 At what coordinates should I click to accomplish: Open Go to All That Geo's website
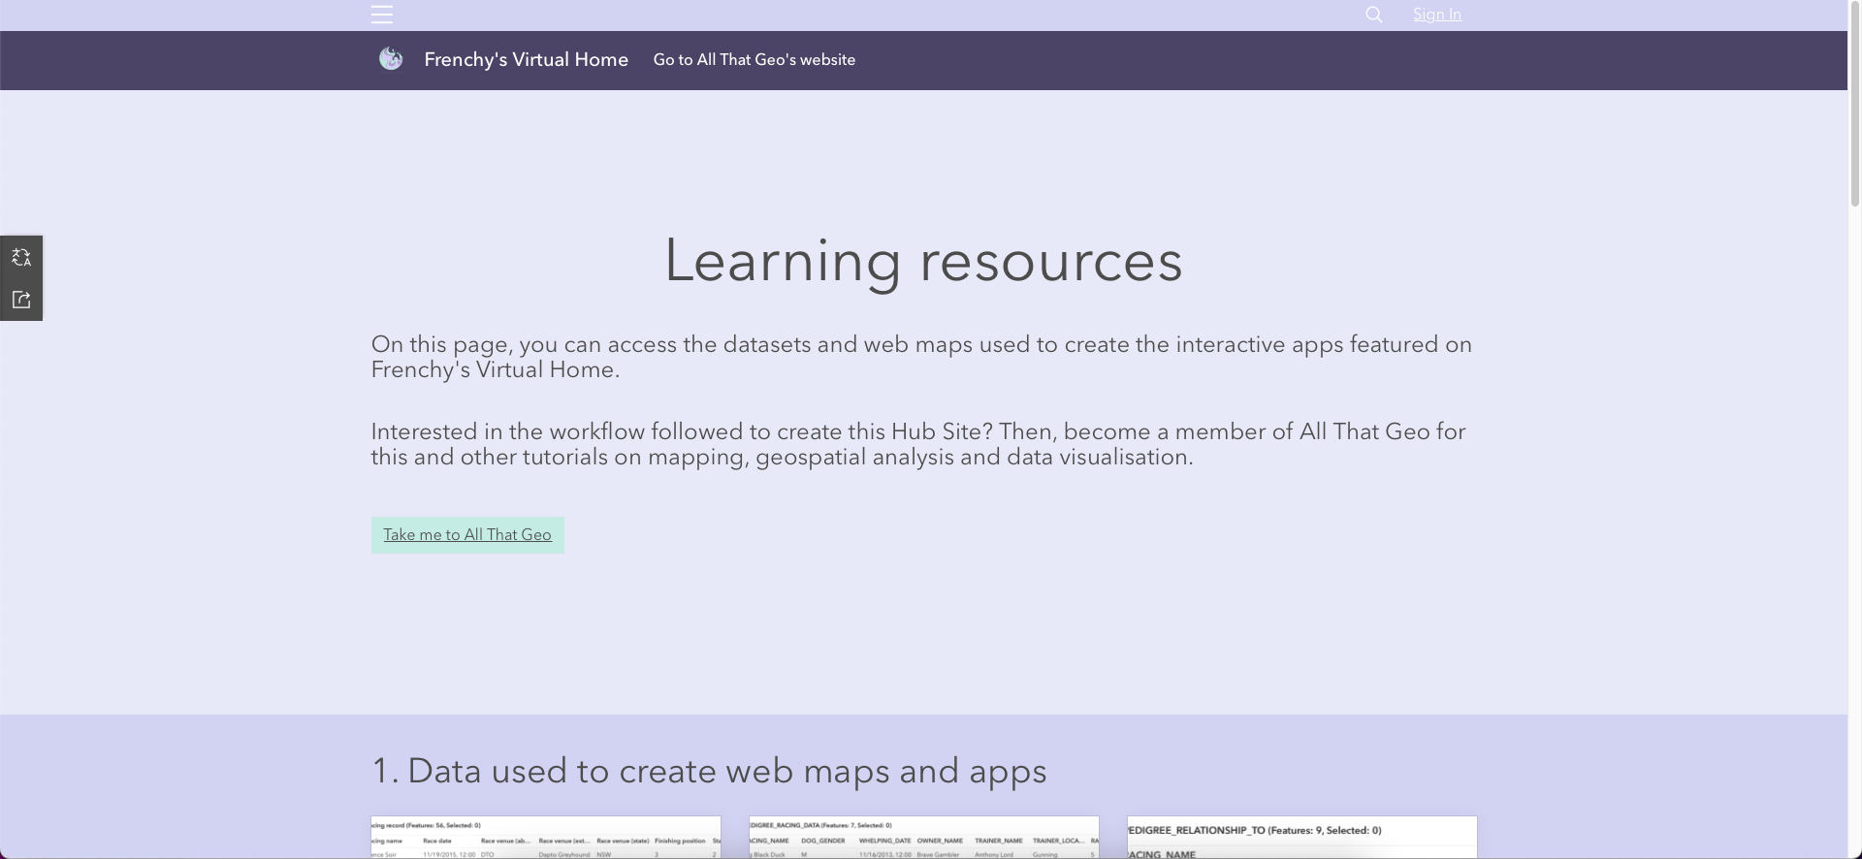click(754, 60)
